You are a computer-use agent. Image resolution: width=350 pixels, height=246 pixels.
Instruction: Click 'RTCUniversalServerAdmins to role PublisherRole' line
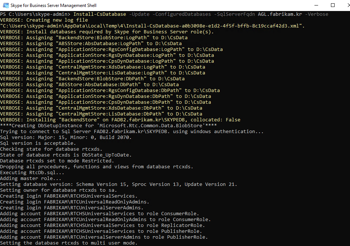(x=104, y=237)
